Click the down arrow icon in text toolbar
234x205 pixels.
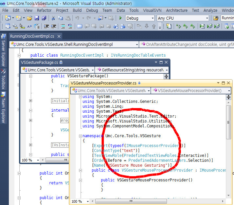pos(147,27)
